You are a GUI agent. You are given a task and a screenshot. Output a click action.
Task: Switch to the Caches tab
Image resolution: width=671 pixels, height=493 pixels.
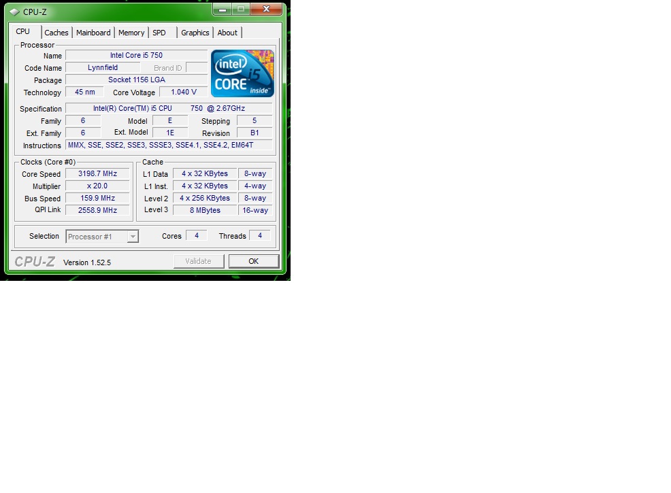click(x=56, y=33)
